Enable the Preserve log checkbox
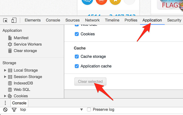Viewport: 183px width, 115px height. (89, 109)
